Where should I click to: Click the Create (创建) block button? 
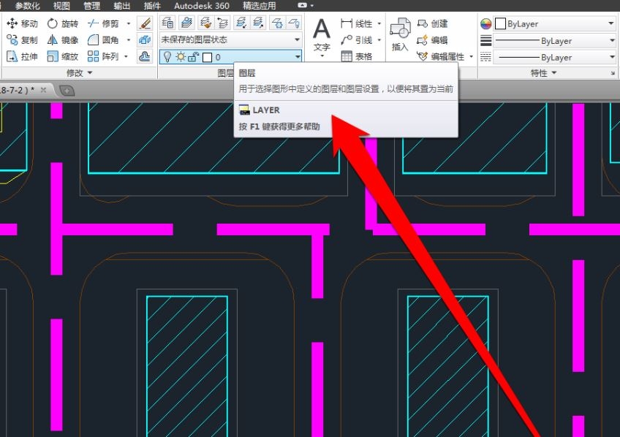433,23
